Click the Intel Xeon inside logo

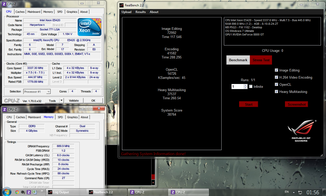[x=89, y=27]
